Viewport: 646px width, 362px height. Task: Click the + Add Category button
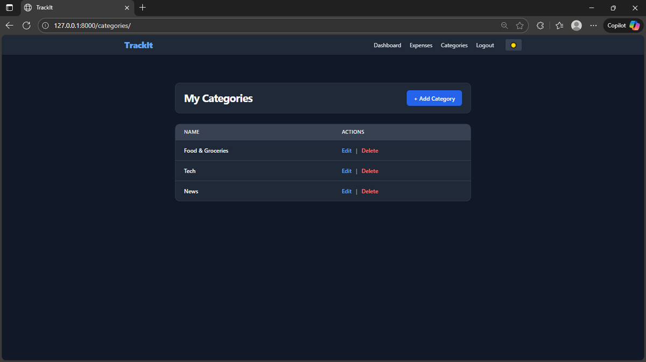coord(434,98)
